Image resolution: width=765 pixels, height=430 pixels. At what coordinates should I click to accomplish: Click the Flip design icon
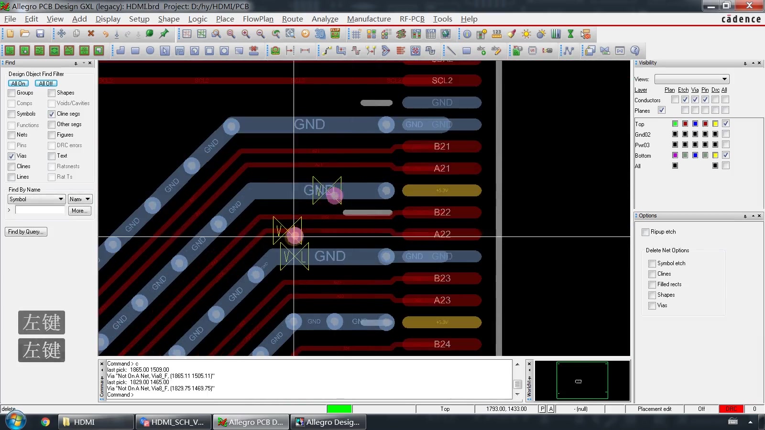pos(335,34)
